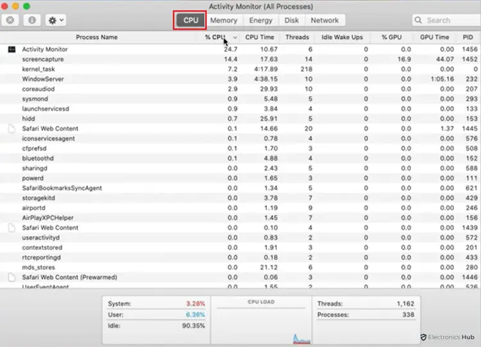Show the Network tab
This screenshot has width=481, height=347.
click(325, 21)
